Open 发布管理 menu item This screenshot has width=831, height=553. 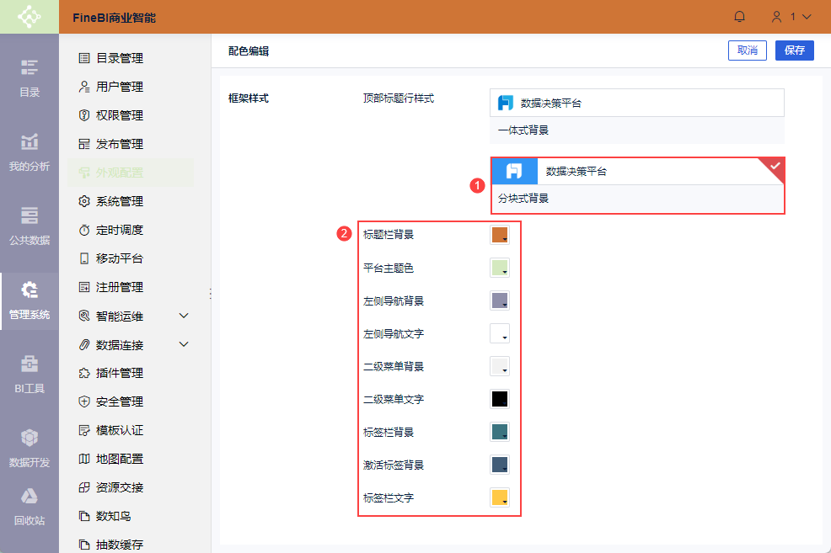[x=131, y=144]
